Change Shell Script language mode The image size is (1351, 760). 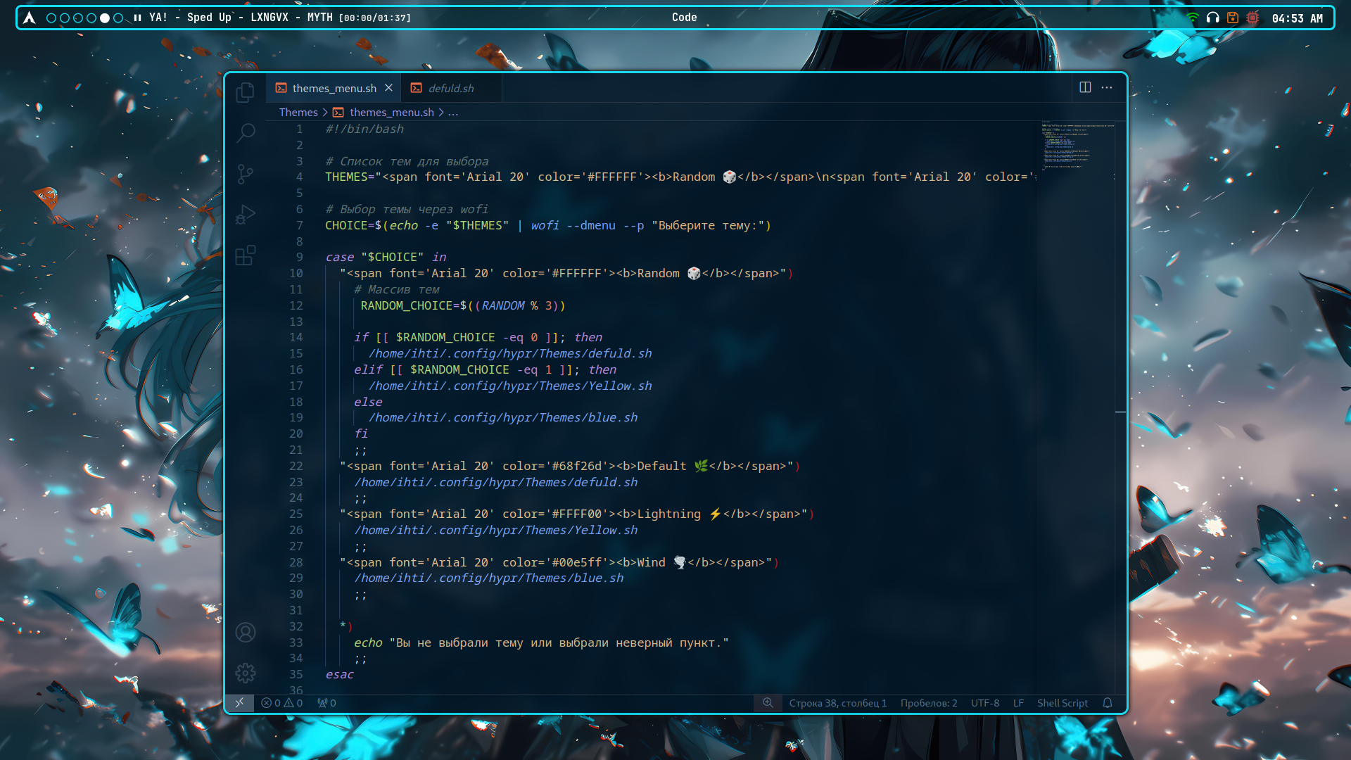(1062, 703)
